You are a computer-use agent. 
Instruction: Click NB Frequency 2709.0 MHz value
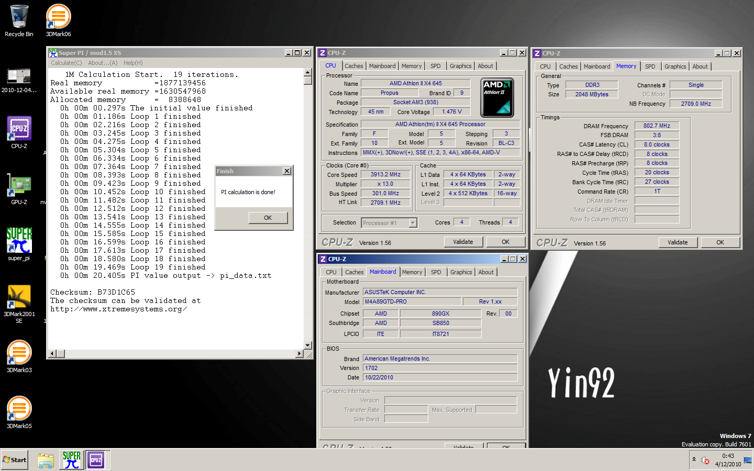coord(696,104)
